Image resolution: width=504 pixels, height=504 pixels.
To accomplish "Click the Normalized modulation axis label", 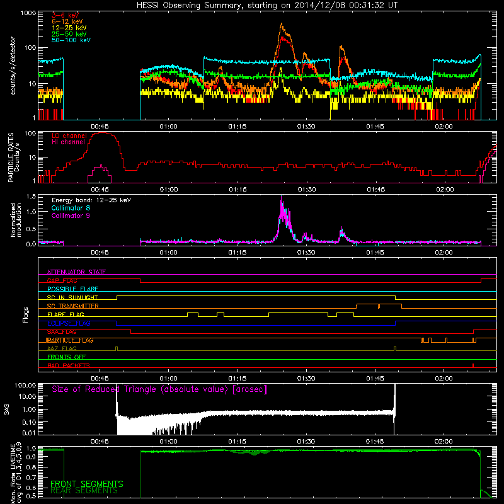I will [16, 220].
